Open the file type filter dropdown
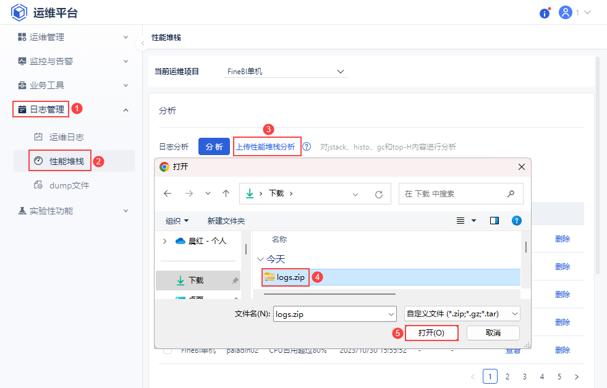607x388 pixels. coord(462,314)
